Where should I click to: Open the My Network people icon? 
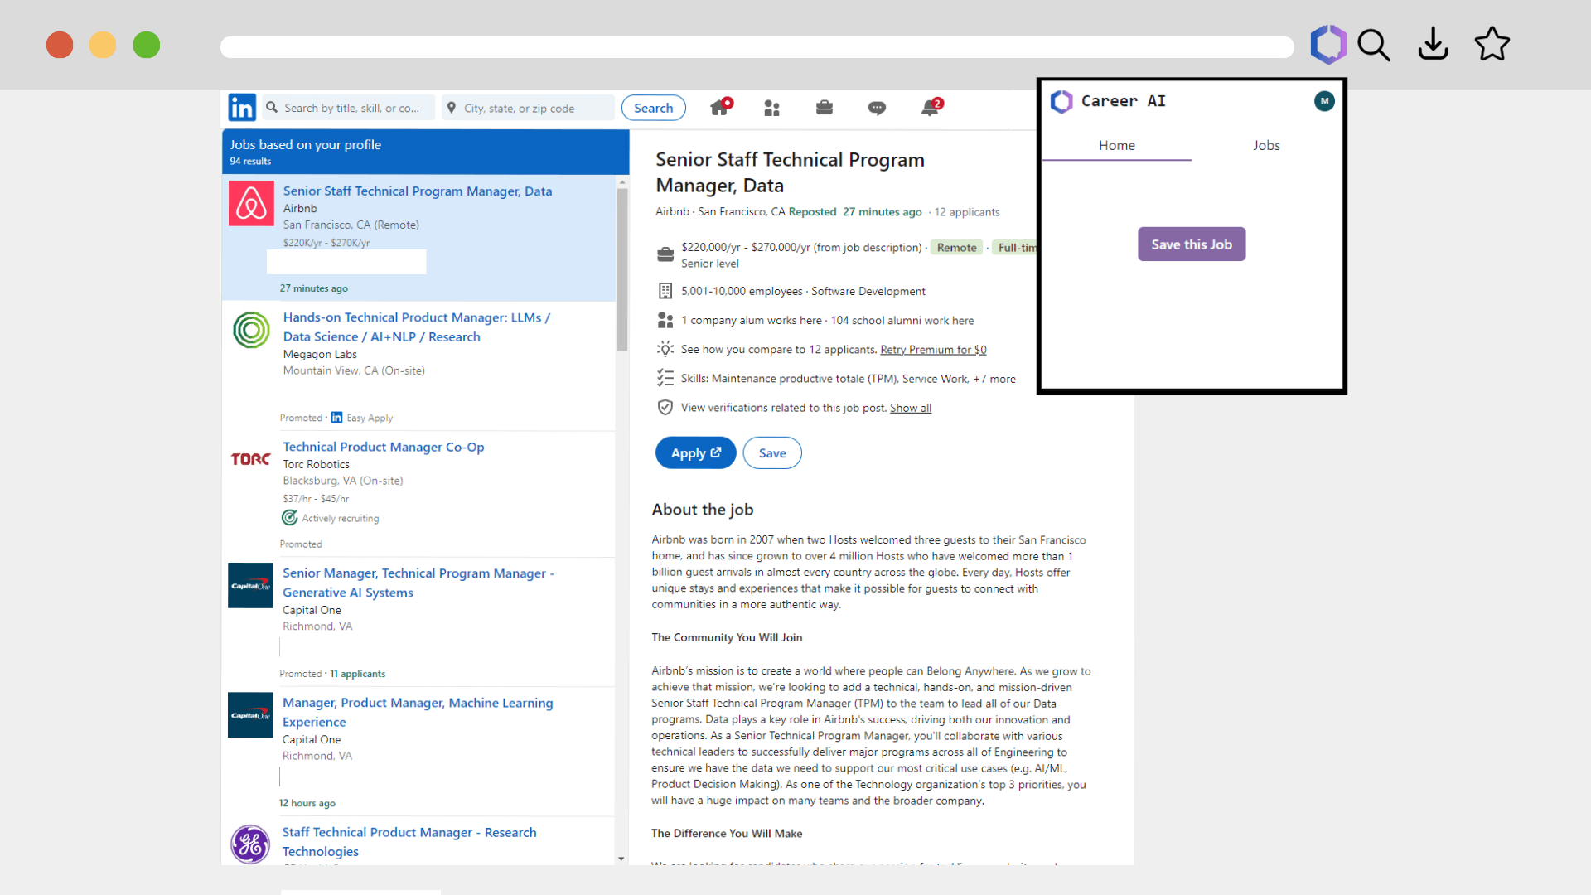(771, 108)
